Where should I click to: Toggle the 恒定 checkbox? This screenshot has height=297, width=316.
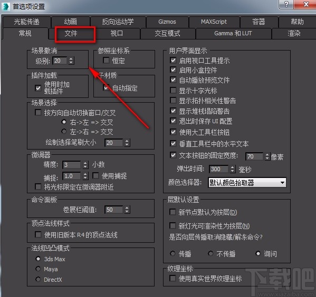point(106,60)
